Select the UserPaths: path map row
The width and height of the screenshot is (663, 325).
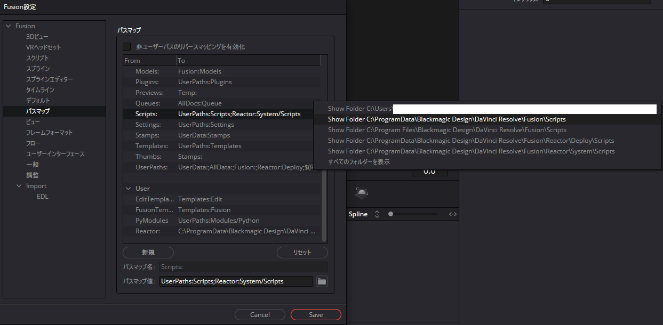pos(222,167)
